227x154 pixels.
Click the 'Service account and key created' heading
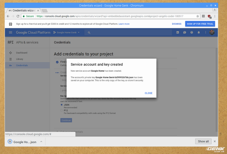(x=97, y=64)
